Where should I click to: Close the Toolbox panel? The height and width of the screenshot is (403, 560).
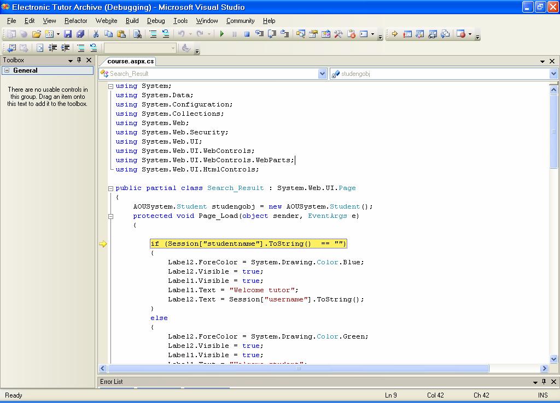89,60
